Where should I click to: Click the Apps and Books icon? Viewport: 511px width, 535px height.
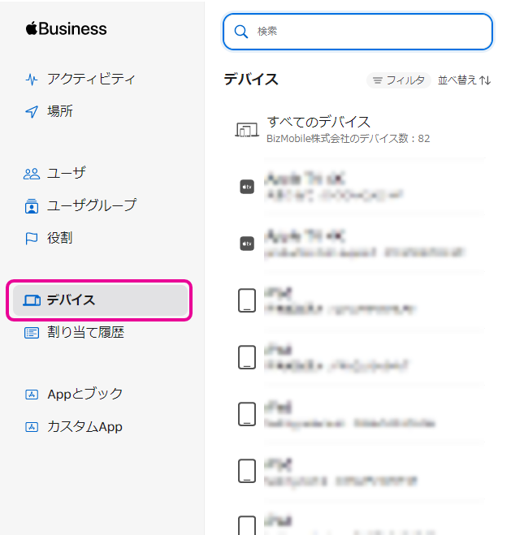[32, 395]
